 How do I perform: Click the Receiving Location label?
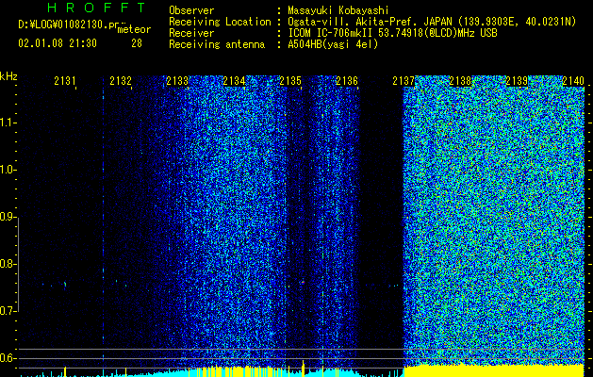[220, 22]
